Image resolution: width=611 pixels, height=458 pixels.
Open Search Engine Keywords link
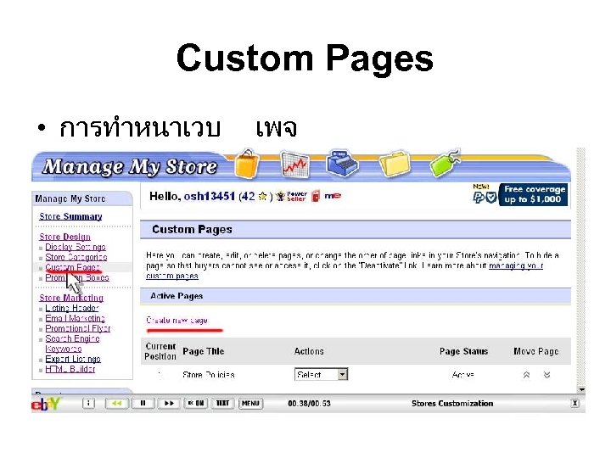point(72,343)
